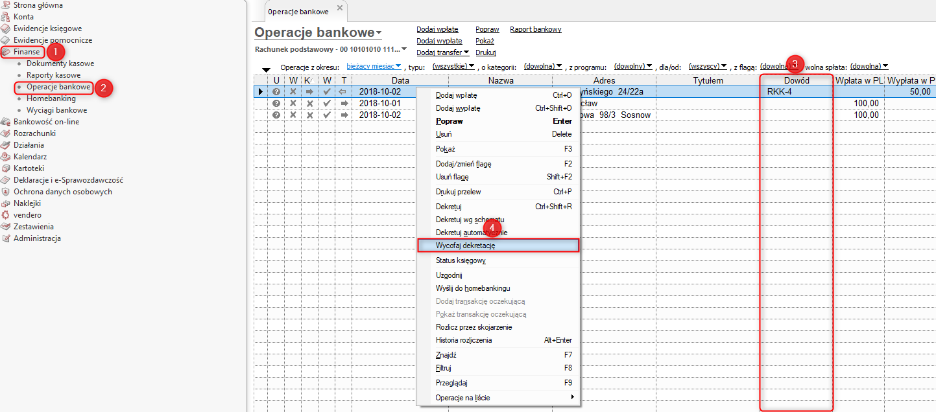Sort by the Data column header
This screenshot has height=412, width=936.
click(x=400, y=80)
